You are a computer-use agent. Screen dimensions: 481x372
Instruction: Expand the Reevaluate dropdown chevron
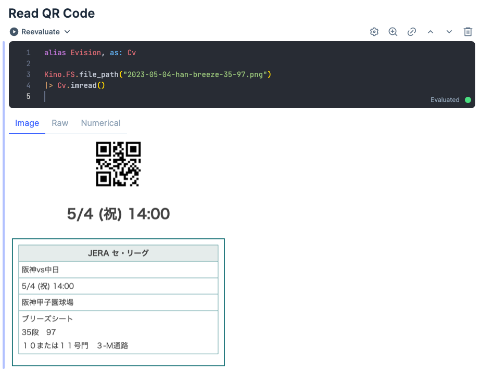[x=67, y=32]
